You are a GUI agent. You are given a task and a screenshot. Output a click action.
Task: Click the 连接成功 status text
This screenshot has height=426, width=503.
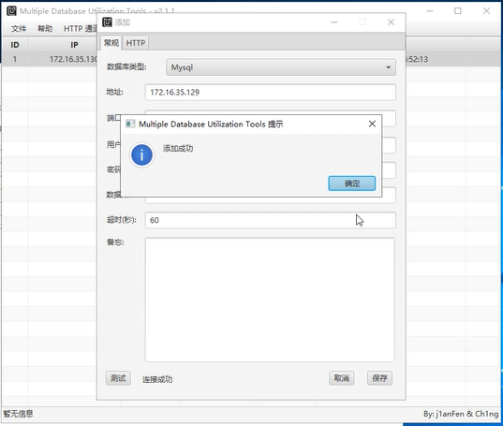coord(157,379)
